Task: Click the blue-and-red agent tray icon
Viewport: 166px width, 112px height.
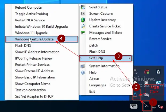Action: 135,94
